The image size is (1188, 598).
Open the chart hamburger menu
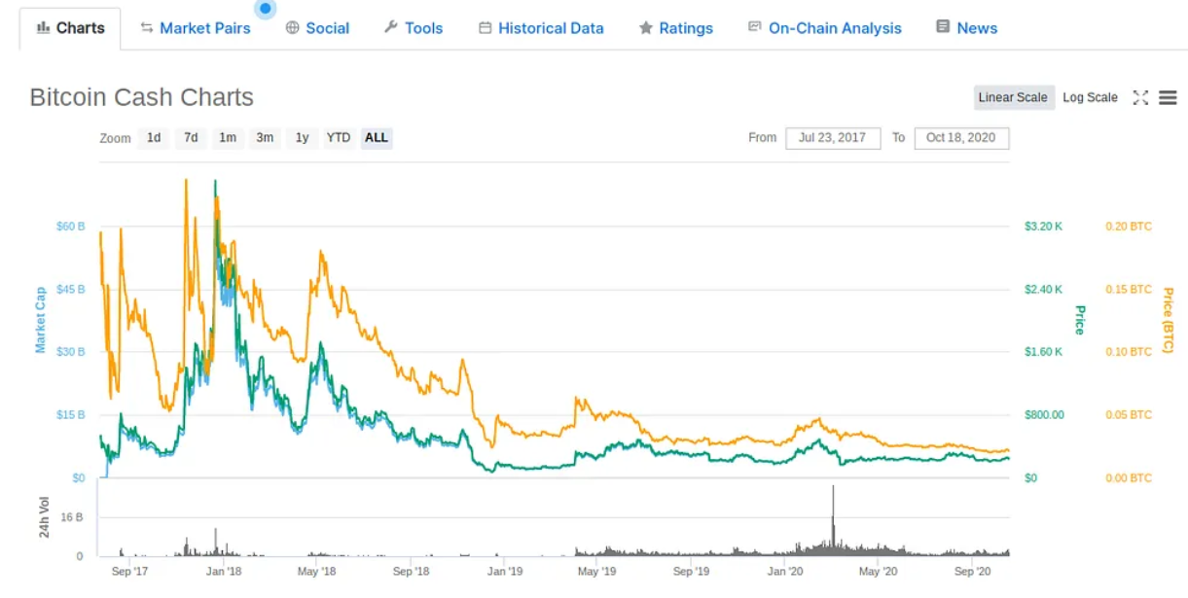tap(1169, 97)
